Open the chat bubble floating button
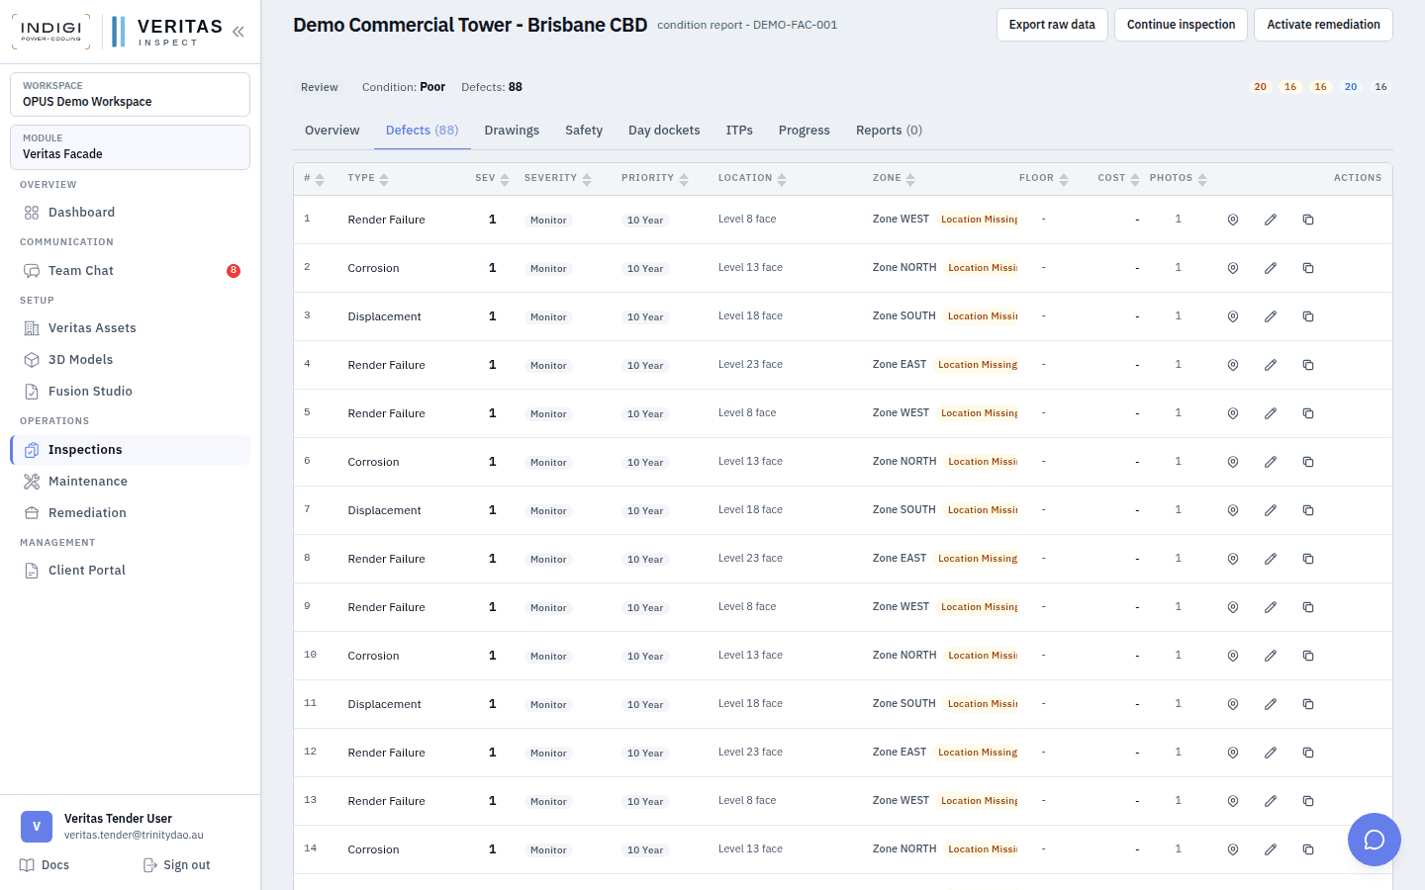Screen dimensions: 1425x890 click(1375, 840)
